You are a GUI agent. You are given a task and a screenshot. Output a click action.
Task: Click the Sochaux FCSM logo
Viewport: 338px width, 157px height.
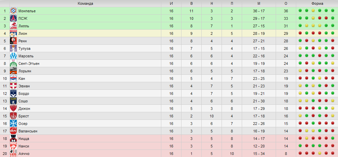tap(13, 101)
